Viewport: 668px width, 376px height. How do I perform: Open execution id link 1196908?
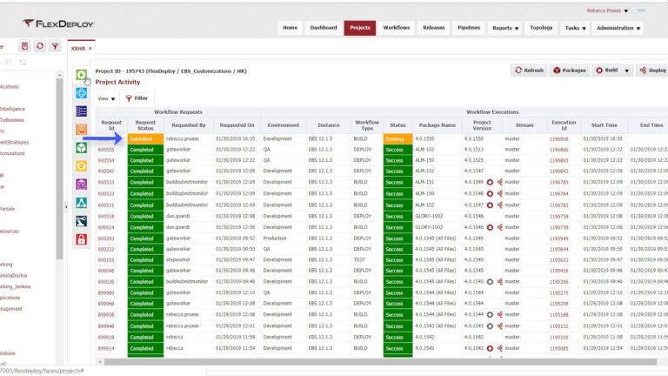558,139
